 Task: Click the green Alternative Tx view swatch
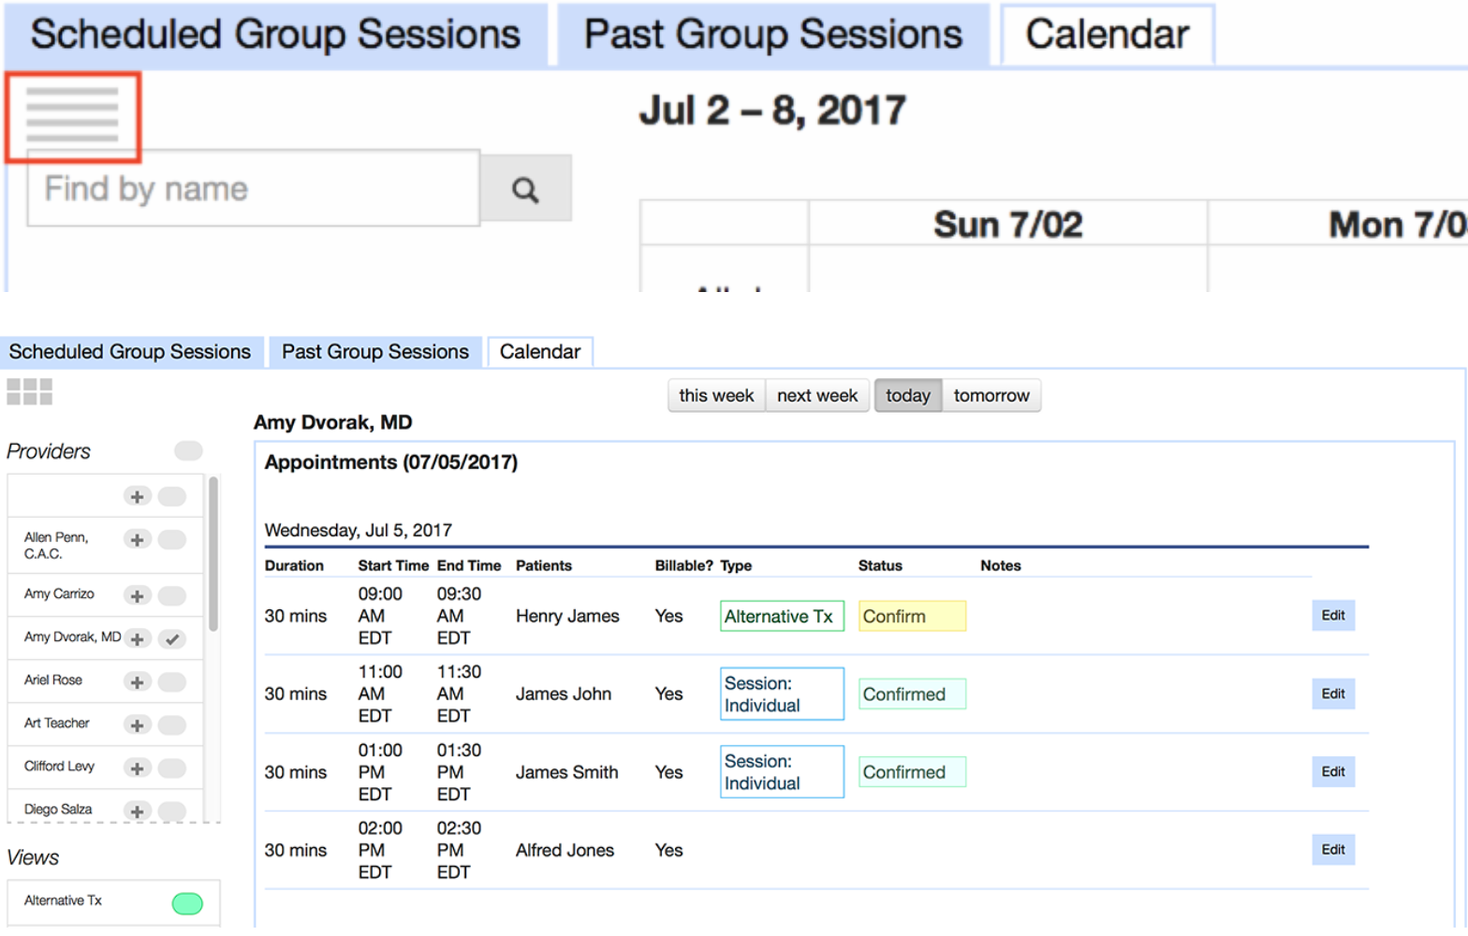coord(187,903)
